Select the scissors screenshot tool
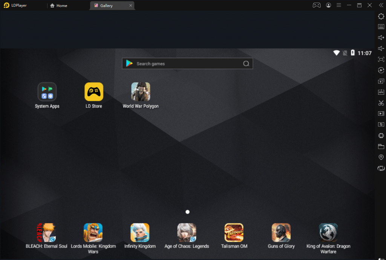The width and height of the screenshot is (386, 260). pyautogui.click(x=381, y=103)
